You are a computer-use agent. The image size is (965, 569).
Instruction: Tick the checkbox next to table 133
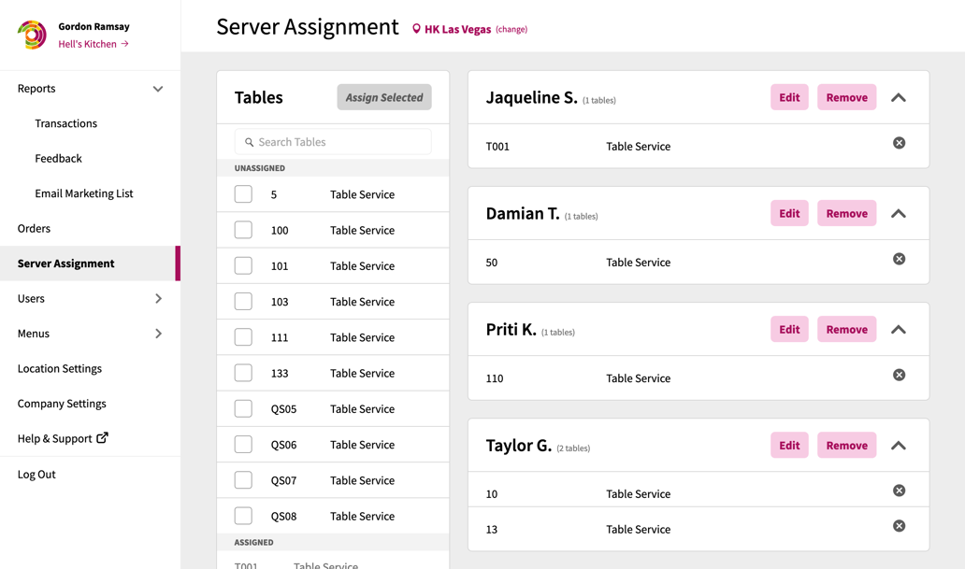[x=243, y=373]
